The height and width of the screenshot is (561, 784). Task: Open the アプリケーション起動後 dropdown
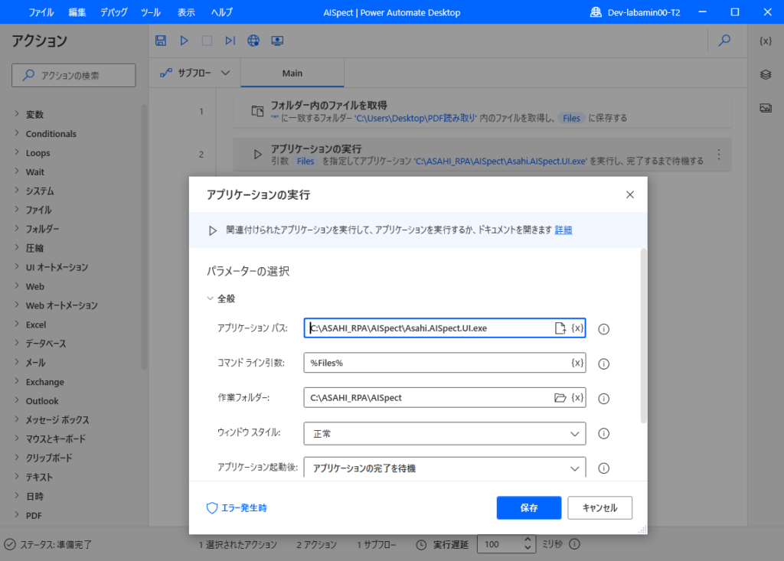tap(445, 468)
